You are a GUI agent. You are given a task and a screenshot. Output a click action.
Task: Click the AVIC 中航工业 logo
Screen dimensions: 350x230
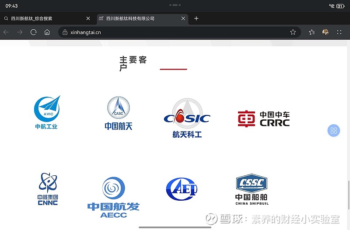(47, 112)
